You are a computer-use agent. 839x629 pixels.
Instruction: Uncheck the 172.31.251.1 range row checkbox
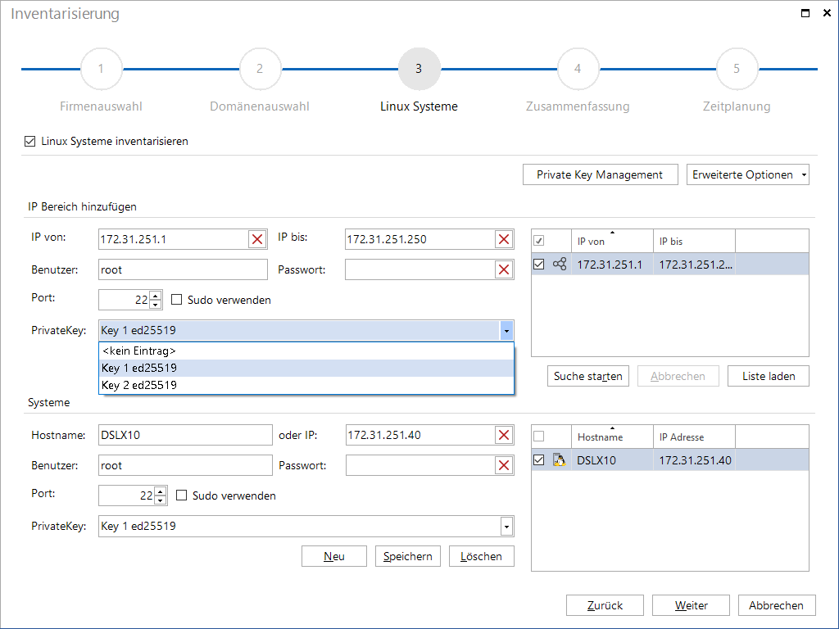tap(539, 265)
